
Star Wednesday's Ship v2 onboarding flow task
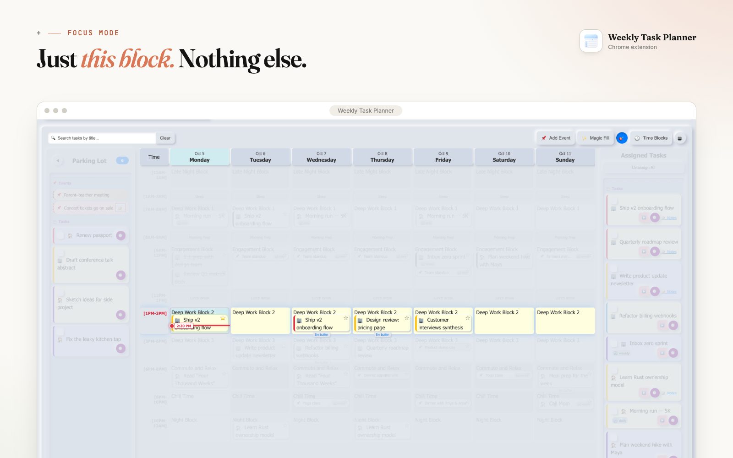[x=346, y=318]
